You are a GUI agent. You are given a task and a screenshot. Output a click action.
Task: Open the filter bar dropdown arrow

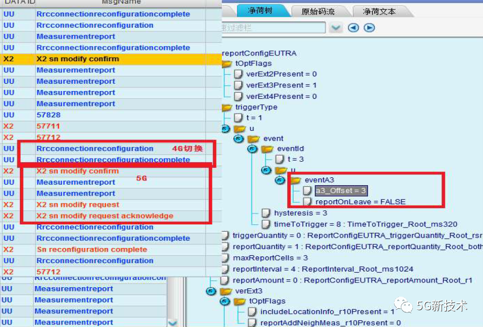[335, 28]
